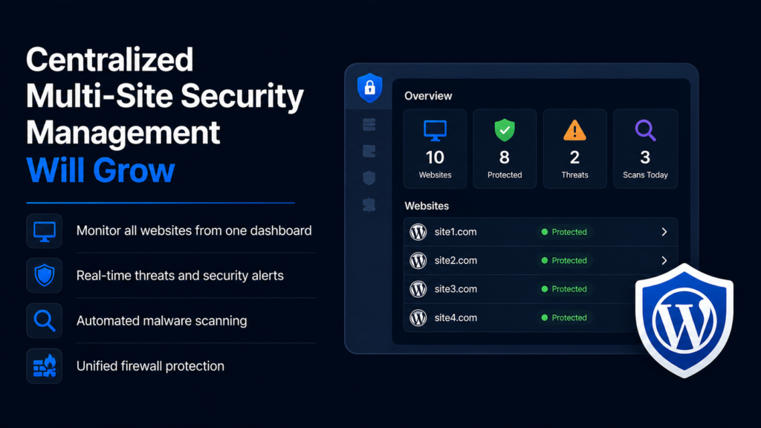This screenshot has width=761, height=428.
Task: Open the sidebar puzzle plugin icon
Action: pyautogui.click(x=369, y=205)
